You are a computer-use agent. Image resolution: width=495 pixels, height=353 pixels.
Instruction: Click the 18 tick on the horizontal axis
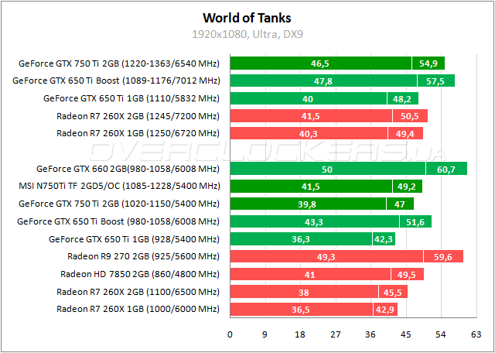[x=300, y=334]
